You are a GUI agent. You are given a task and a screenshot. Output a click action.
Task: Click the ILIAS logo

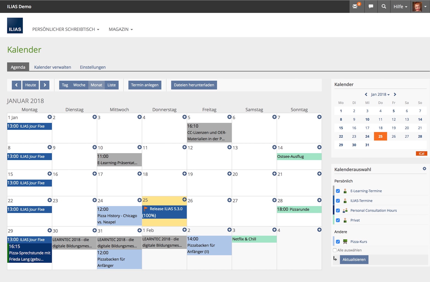point(15,26)
